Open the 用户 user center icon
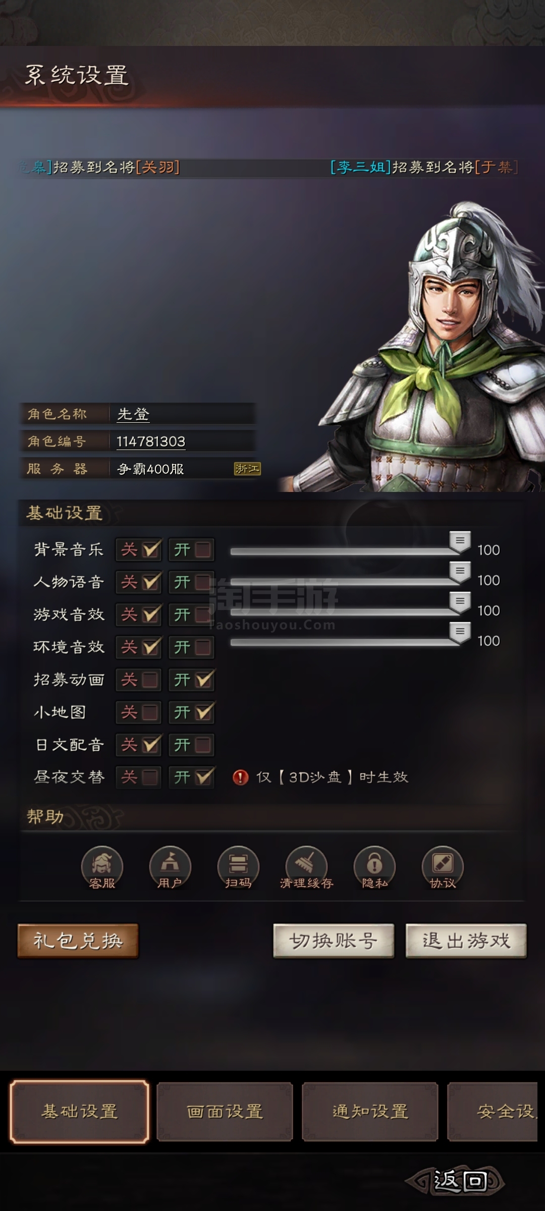545x1211 pixels. click(170, 867)
